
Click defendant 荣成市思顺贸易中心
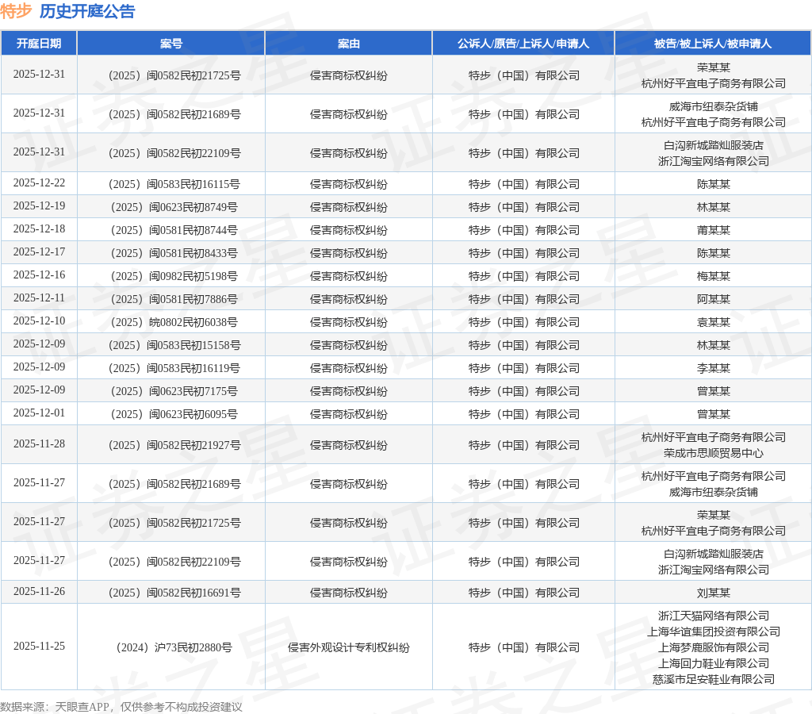(713, 453)
